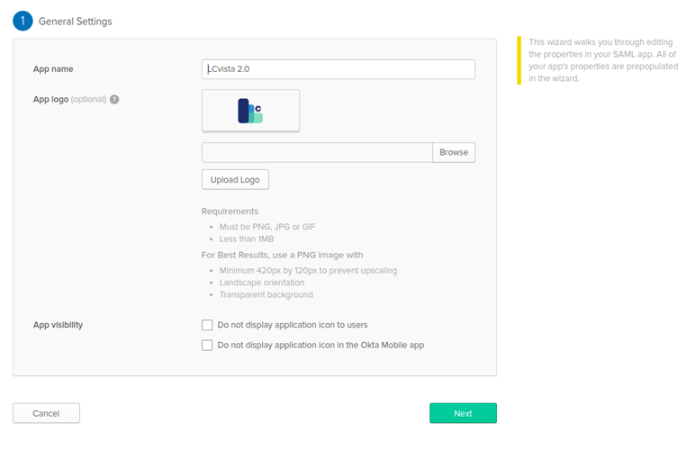Tick the Okta Mobile app icon checkbox
The image size is (696, 450).
click(x=207, y=345)
